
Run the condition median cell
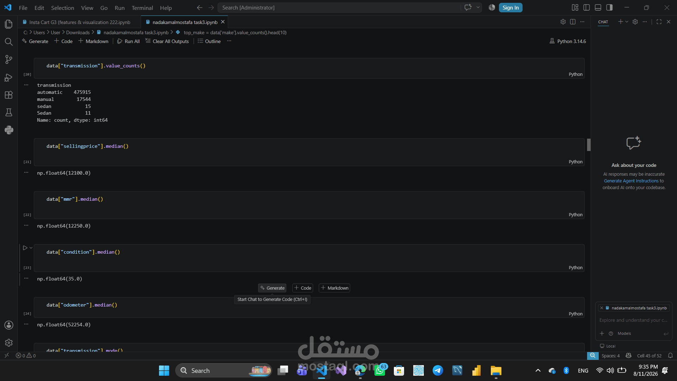[25, 248]
